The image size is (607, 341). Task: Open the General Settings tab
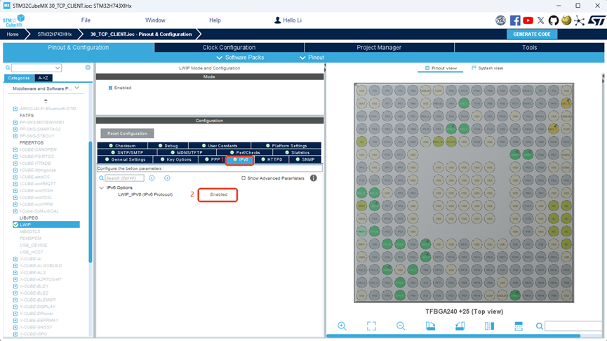pyautogui.click(x=125, y=159)
